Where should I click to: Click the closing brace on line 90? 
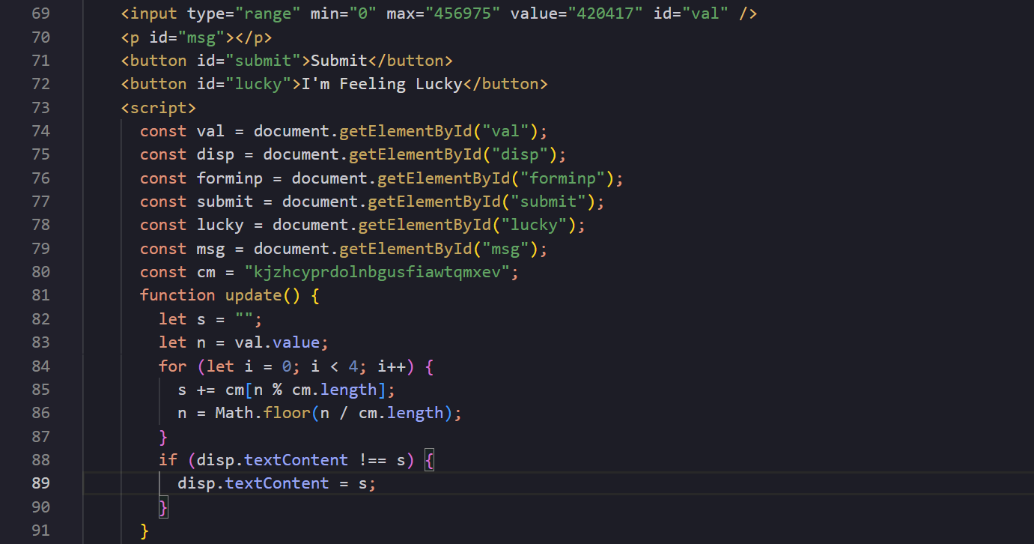[163, 507]
